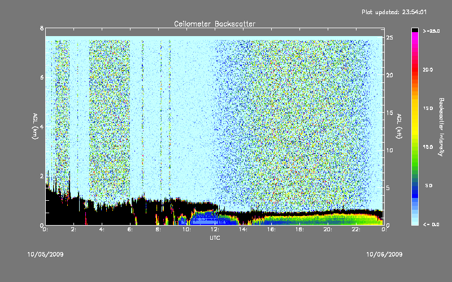Click the 'Backscatter Intensity' colorbar label
This screenshot has width=452, height=282.
441,127
